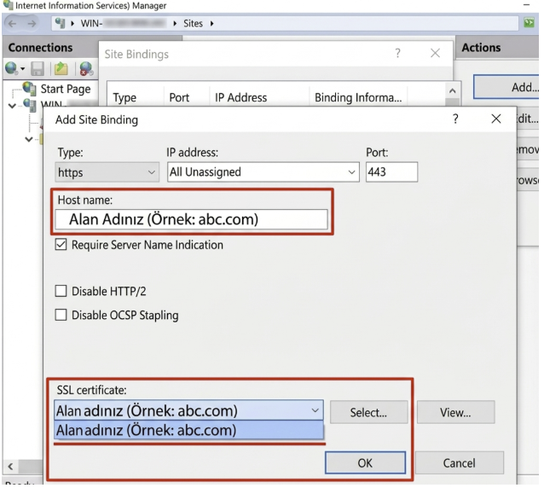Click the Port field containing 443
Viewport: 544px width, 488px height.
[x=391, y=172]
